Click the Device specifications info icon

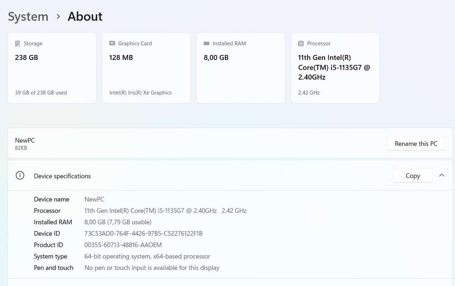20,176
